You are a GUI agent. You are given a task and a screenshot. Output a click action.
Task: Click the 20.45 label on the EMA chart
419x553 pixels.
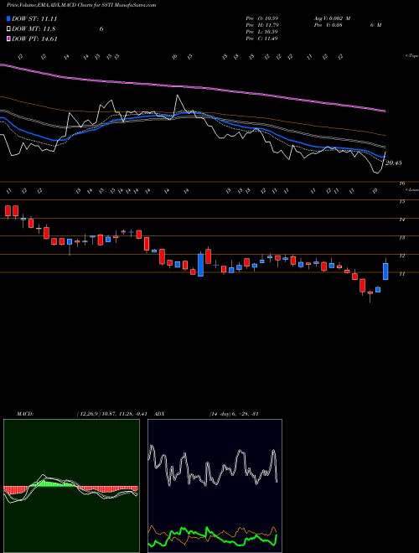(394, 163)
